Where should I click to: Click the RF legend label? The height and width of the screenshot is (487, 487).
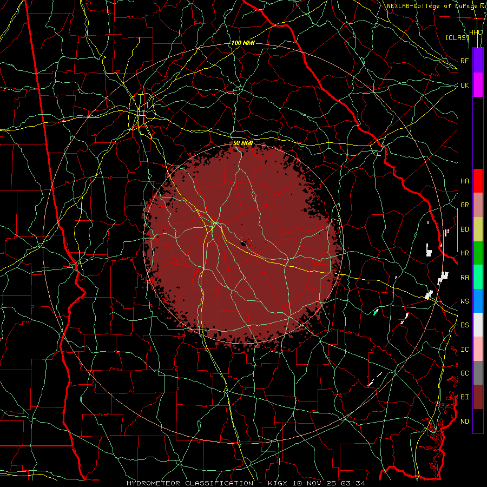(464, 61)
